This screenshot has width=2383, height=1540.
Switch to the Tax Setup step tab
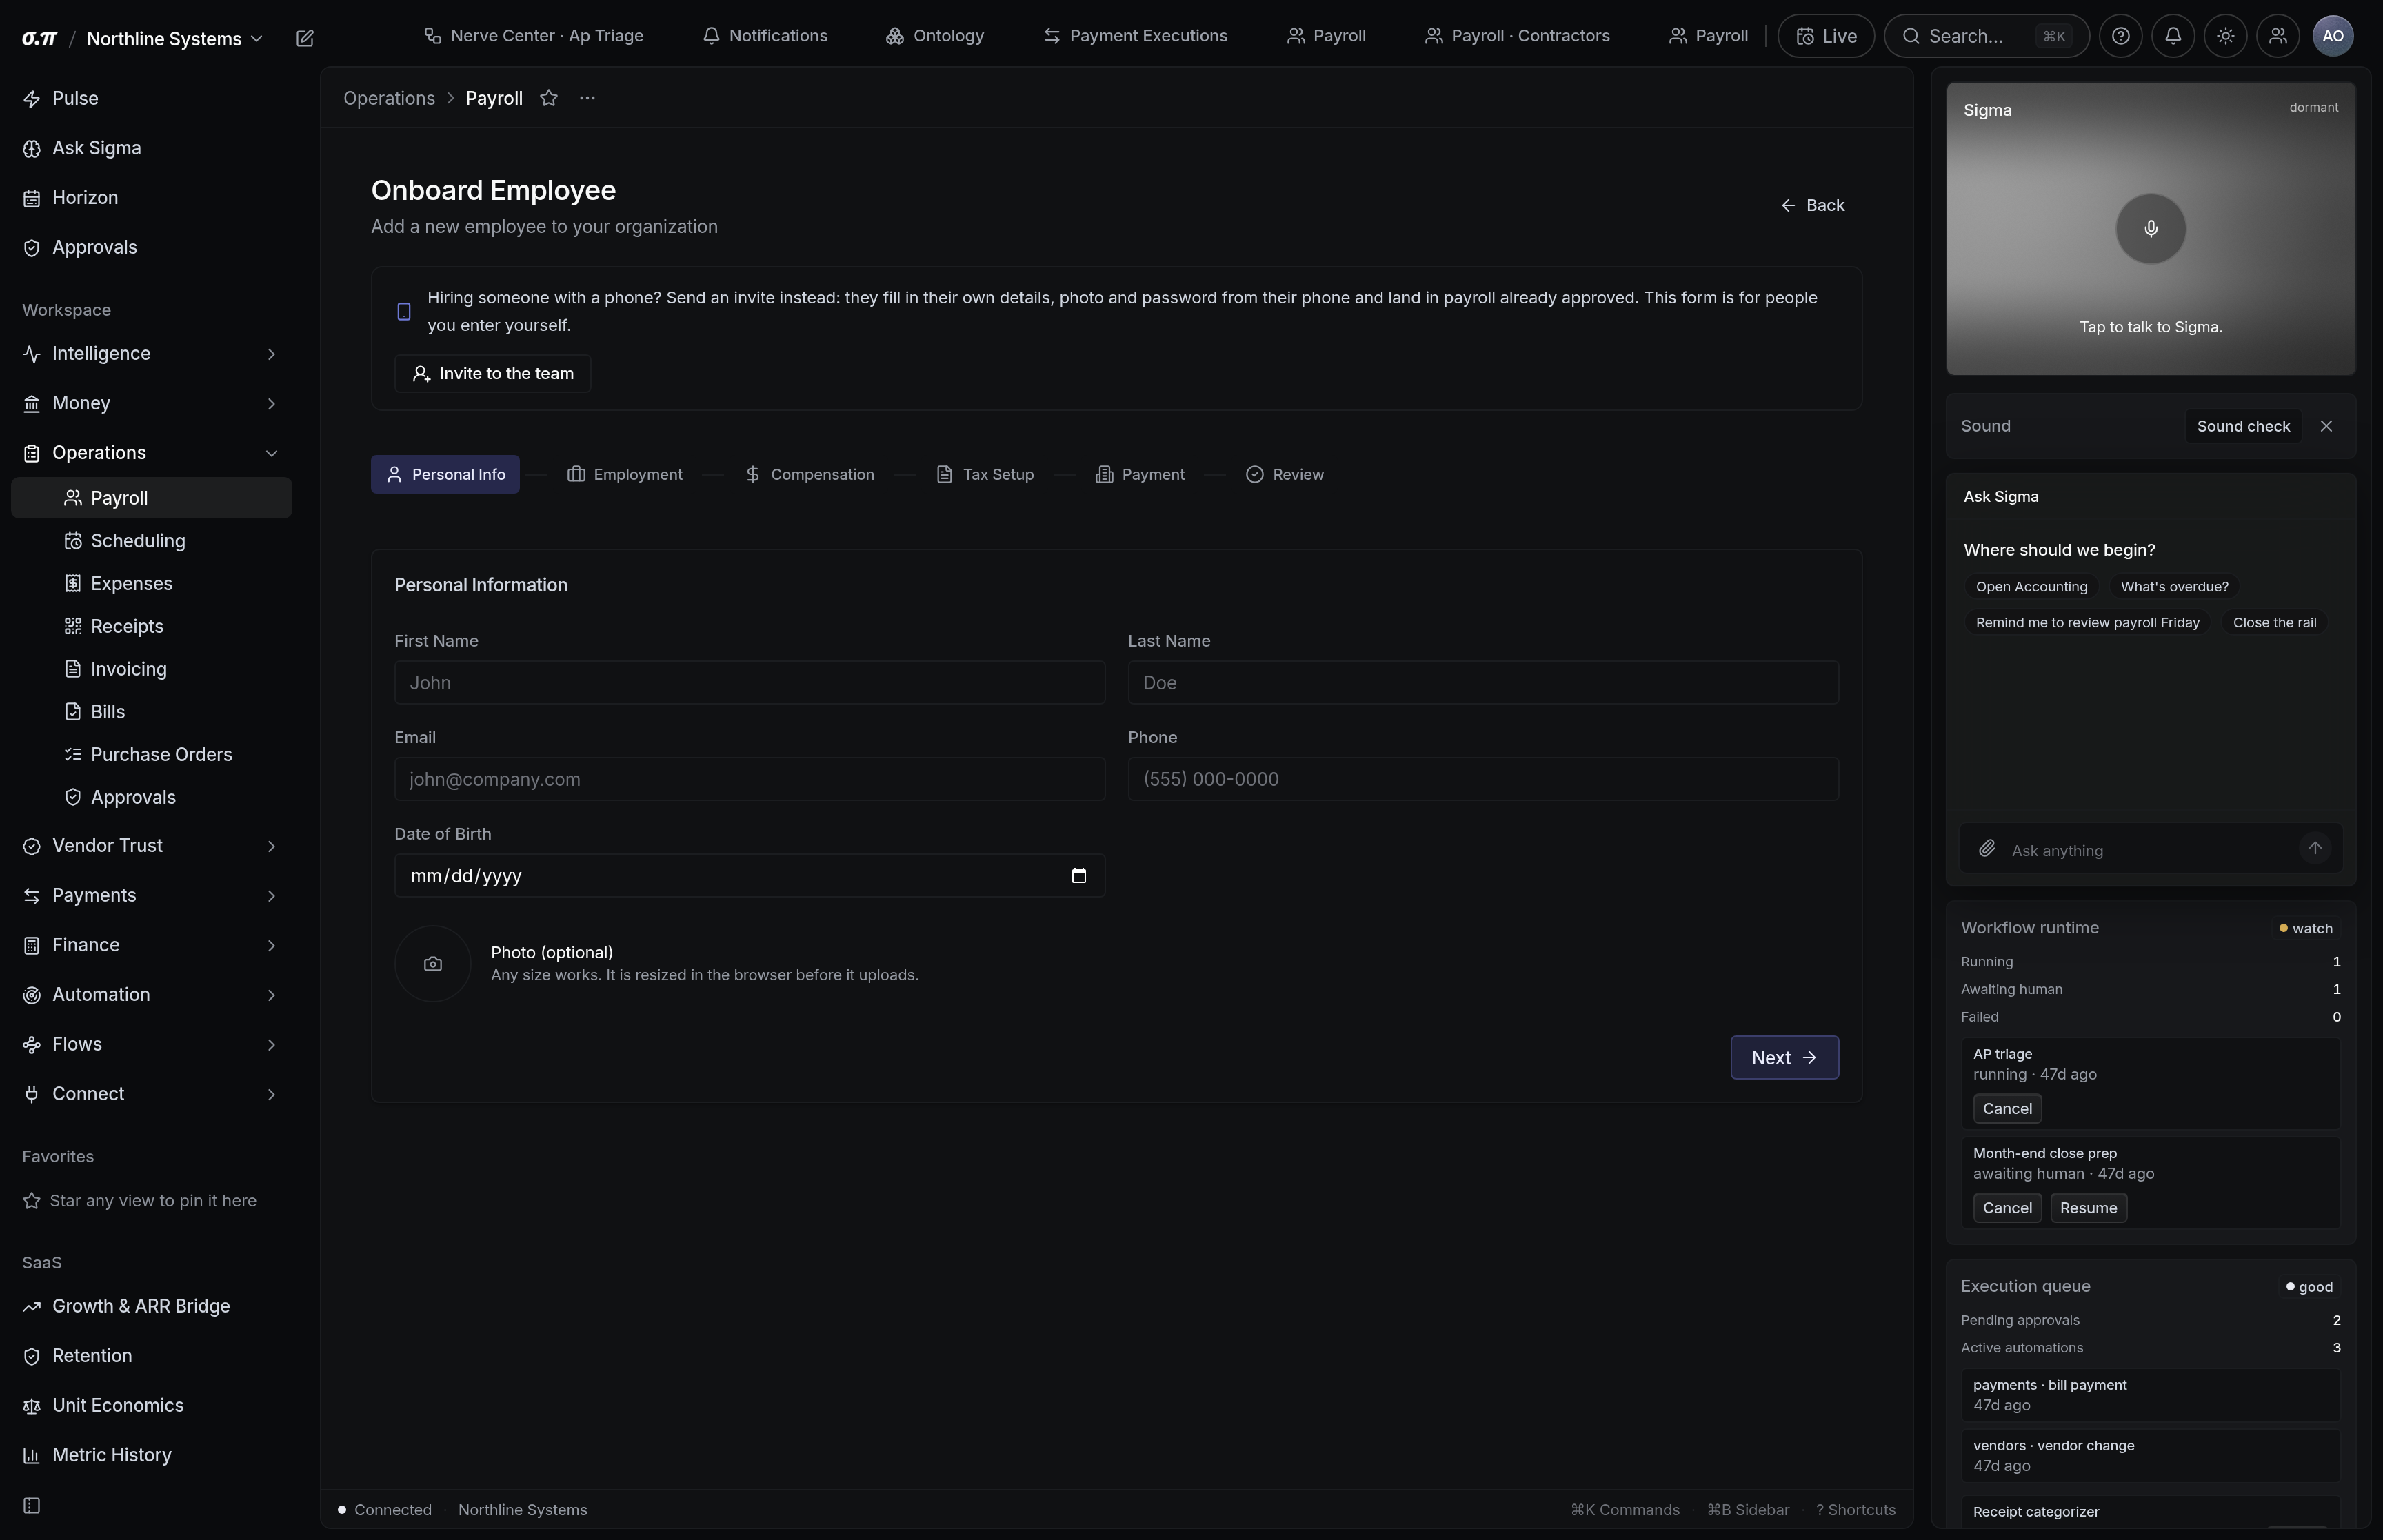(x=985, y=474)
